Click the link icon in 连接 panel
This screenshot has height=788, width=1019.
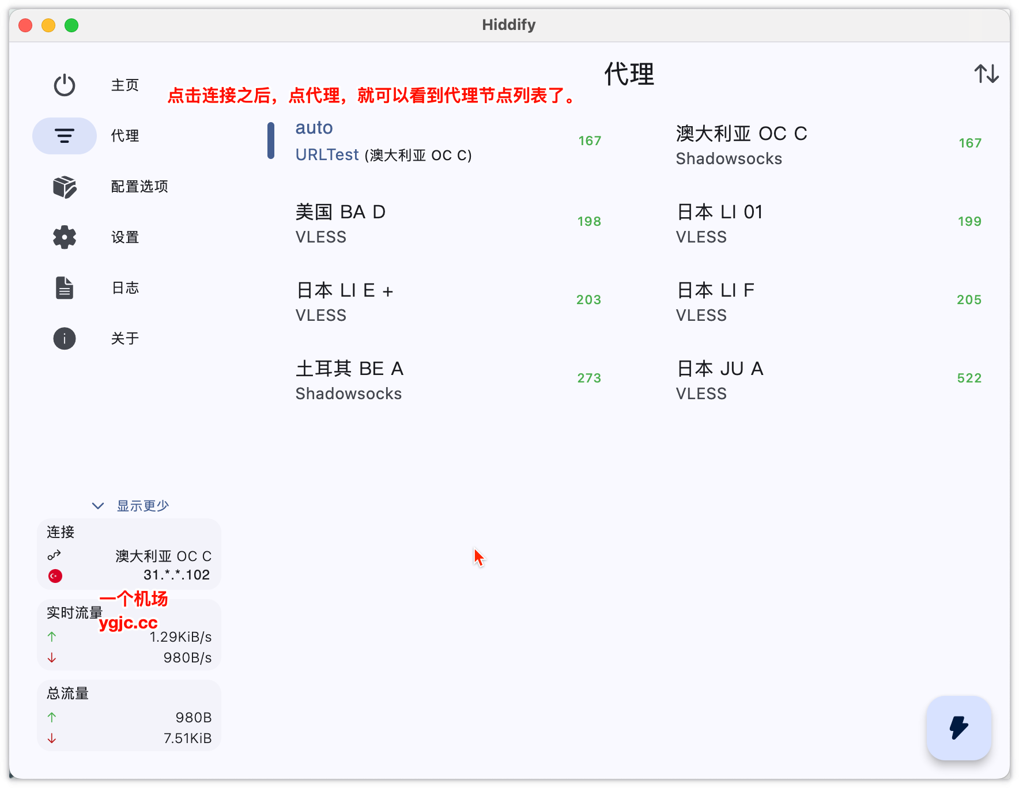pos(55,556)
